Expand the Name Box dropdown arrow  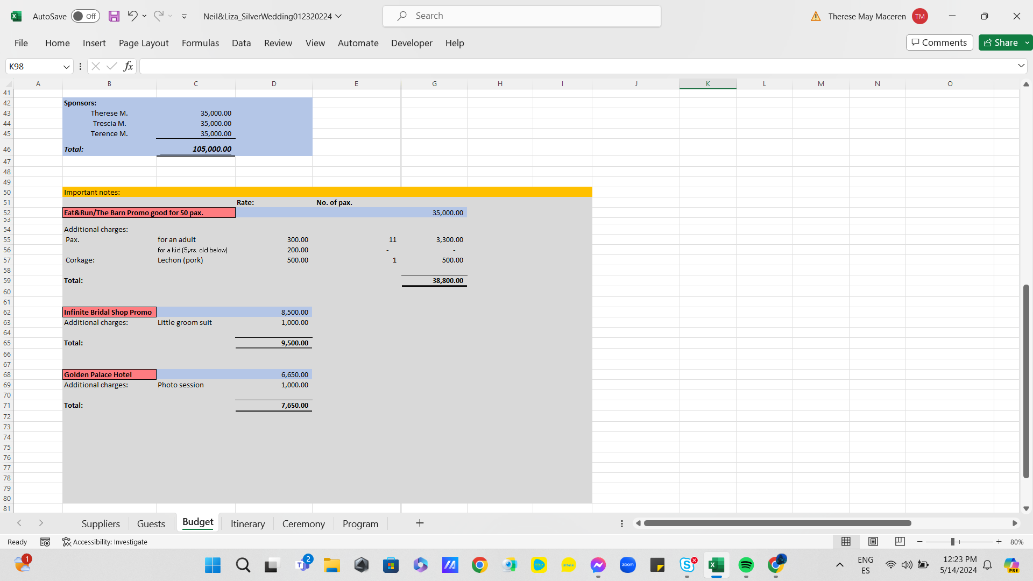66,67
